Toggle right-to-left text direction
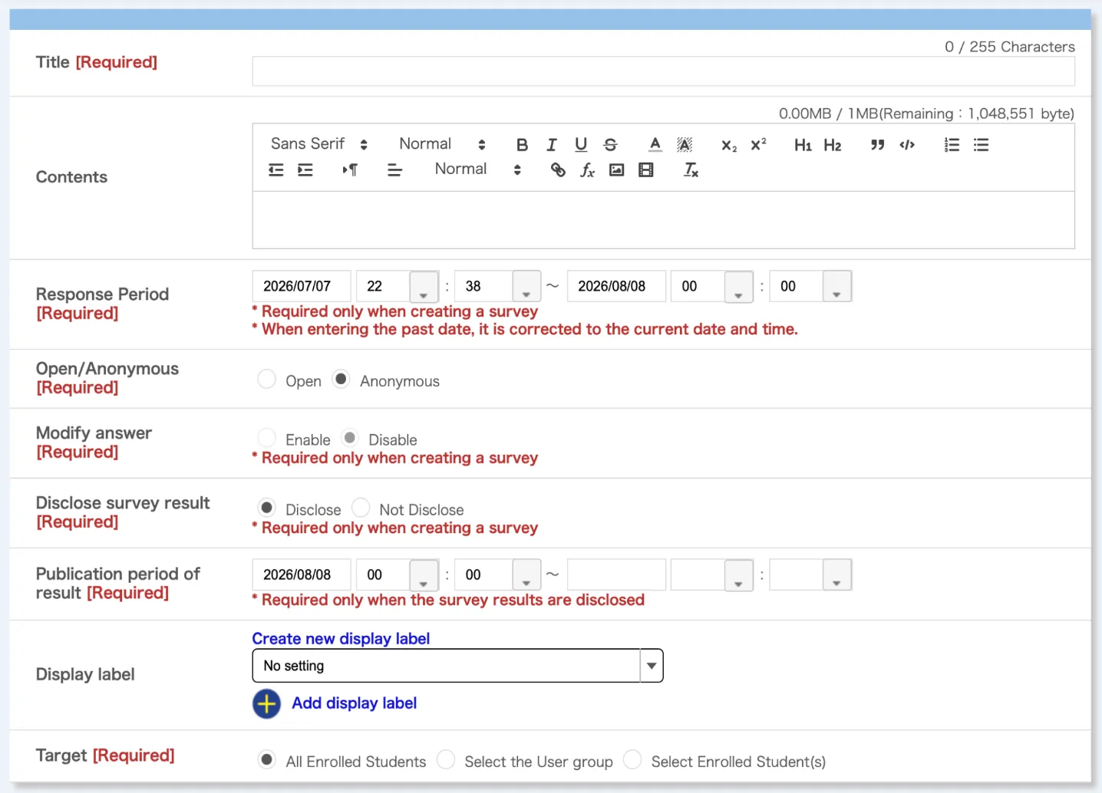Screen dimensions: 1102x793 click(x=350, y=169)
